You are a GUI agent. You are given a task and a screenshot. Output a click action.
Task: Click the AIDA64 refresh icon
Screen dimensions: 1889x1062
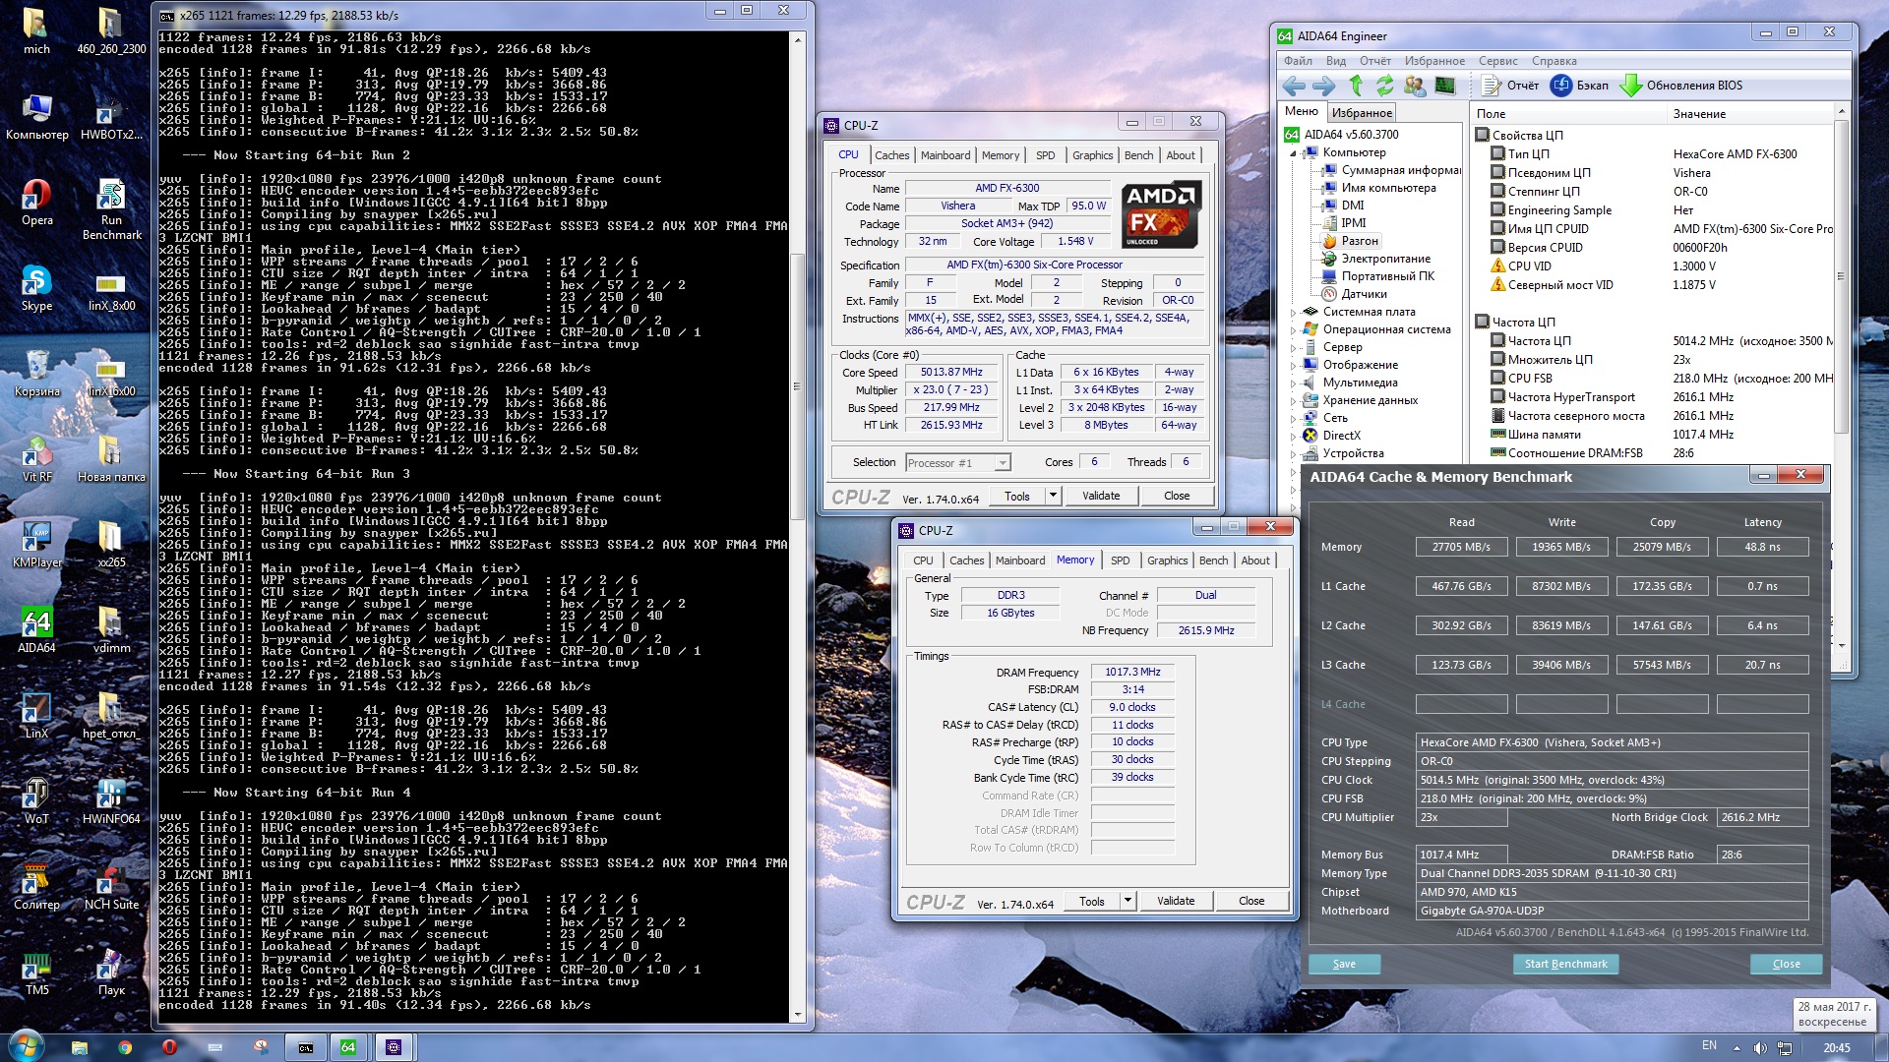1385,86
